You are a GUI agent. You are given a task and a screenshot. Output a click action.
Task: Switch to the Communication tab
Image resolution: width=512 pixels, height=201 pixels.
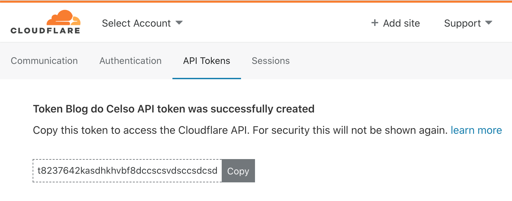click(x=44, y=61)
